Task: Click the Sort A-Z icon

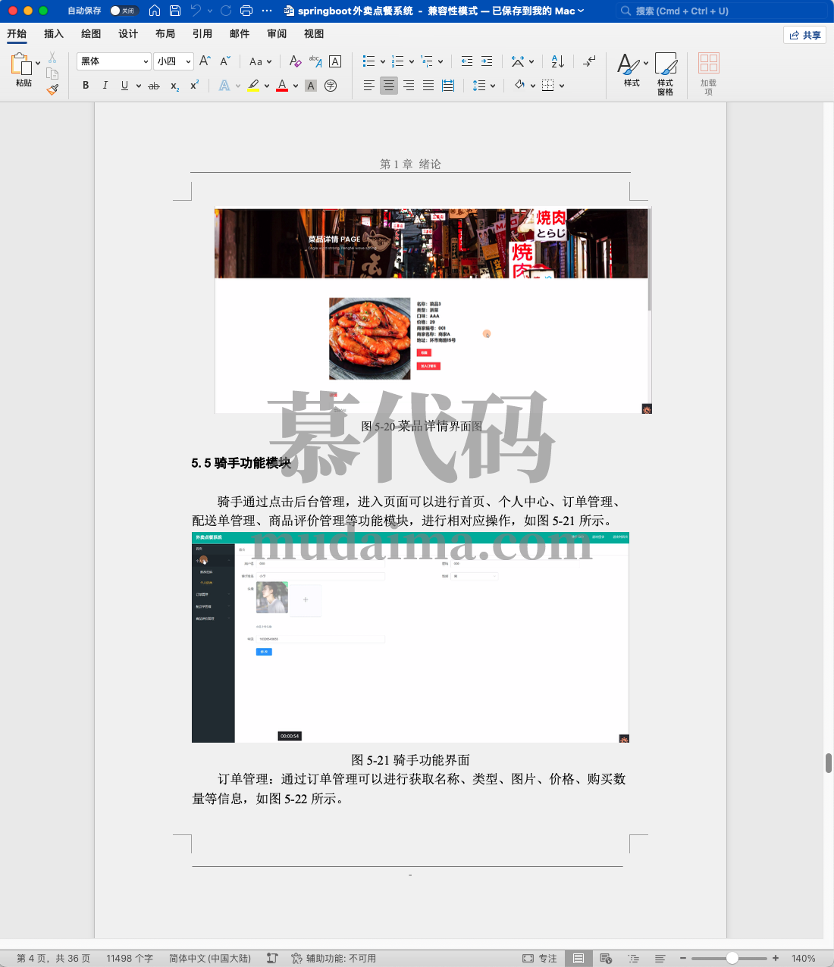Action: (558, 61)
